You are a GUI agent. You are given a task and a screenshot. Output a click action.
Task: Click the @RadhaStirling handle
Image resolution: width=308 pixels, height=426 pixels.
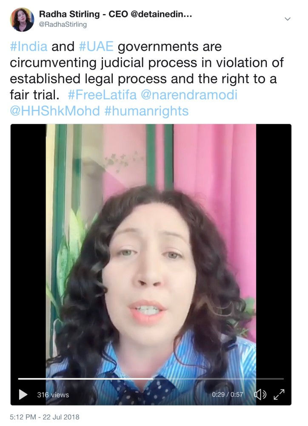tap(63, 24)
